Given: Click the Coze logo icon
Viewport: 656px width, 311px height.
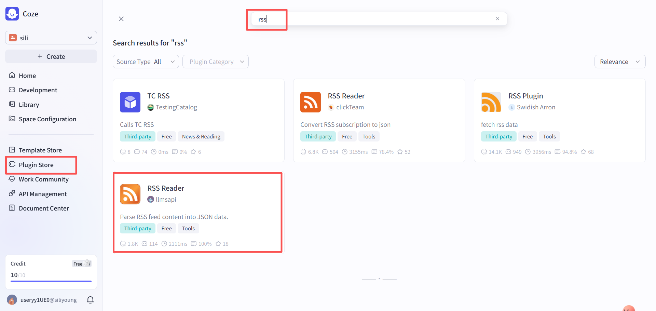Looking at the screenshot, I should [12, 14].
